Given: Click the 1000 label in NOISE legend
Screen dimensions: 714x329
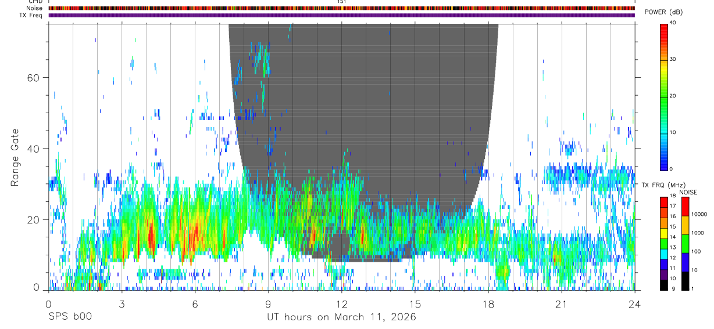Looking at the screenshot, I should click(698, 233).
